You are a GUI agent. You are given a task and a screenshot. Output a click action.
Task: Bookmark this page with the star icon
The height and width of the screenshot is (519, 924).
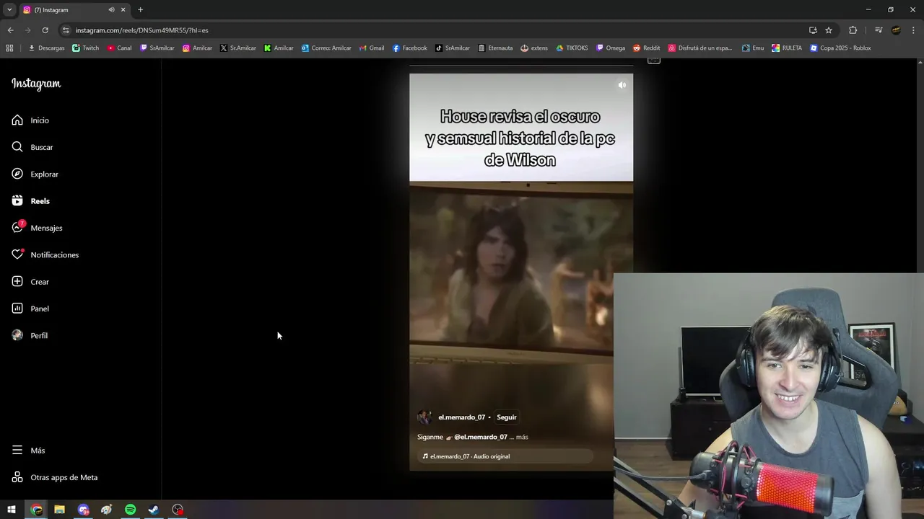(829, 30)
